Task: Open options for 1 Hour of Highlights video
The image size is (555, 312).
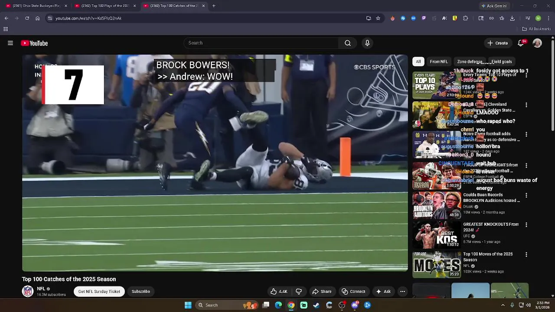Action: pos(526,166)
